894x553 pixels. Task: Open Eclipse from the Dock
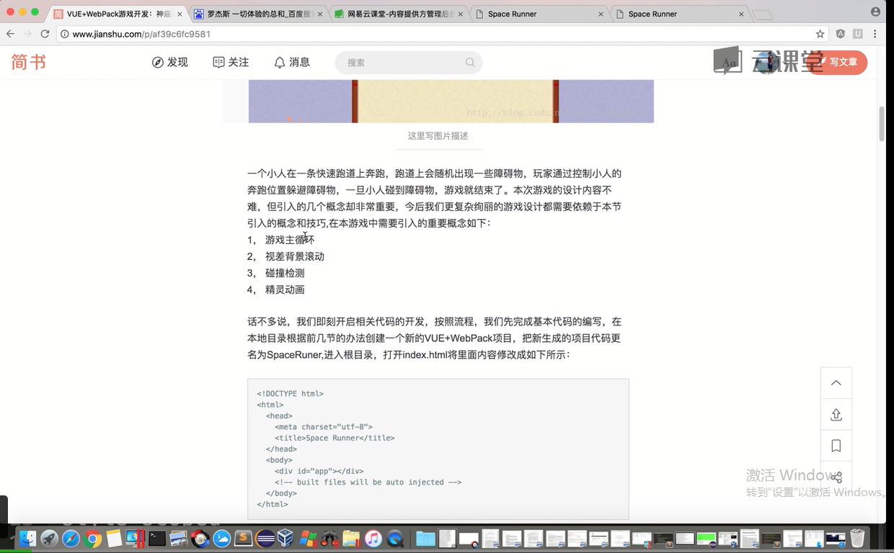tap(265, 539)
